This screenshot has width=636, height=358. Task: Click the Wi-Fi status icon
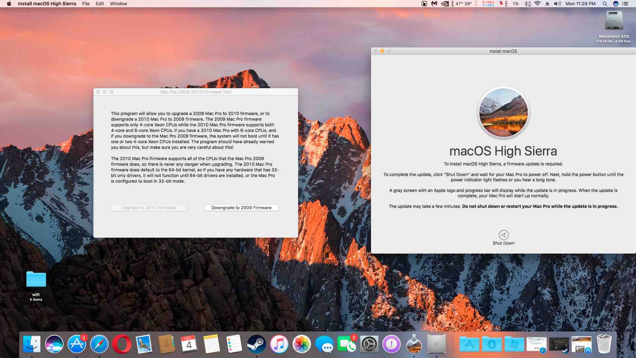(x=537, y=4)
